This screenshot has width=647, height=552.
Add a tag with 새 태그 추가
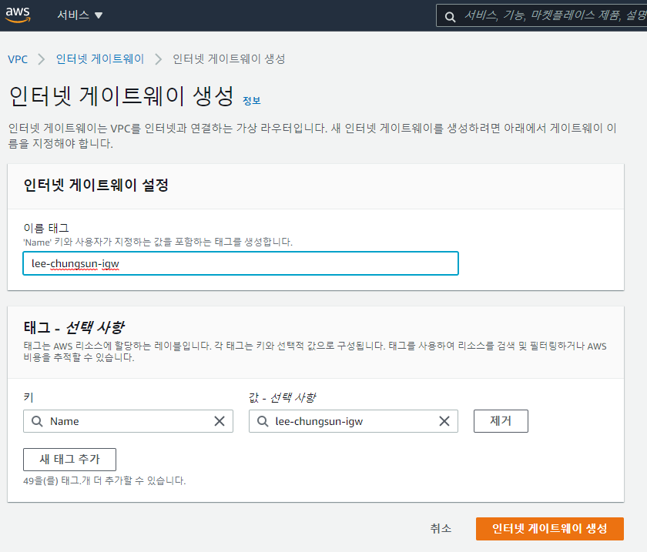pyautogui.click(x=70, y=459)
